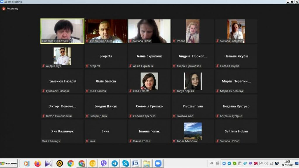Viewport: 299px width, 168px height.
Task: Click muted mic icon beside Svitlana Loznytsia
Action: 217,41
